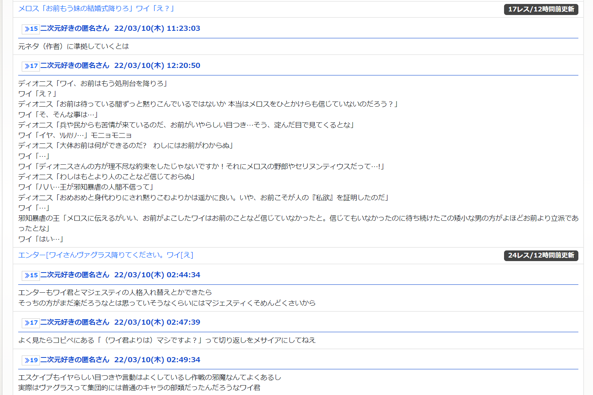Click the timestamp 22/03/10(木) 02:49:34

click(x=157, y=360)
